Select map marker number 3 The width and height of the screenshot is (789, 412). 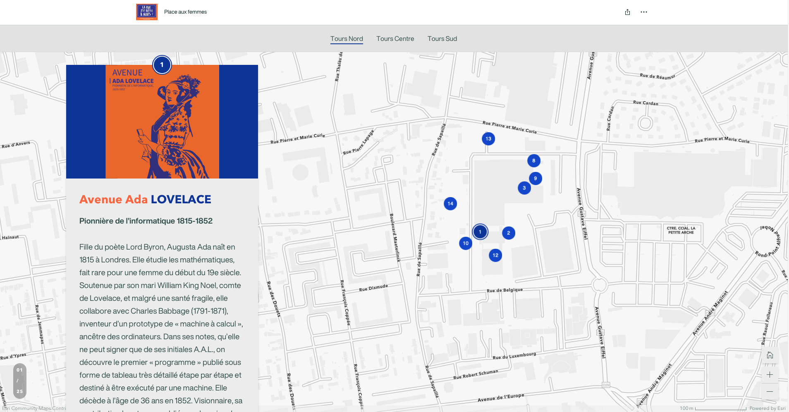(x=524, y=188)
